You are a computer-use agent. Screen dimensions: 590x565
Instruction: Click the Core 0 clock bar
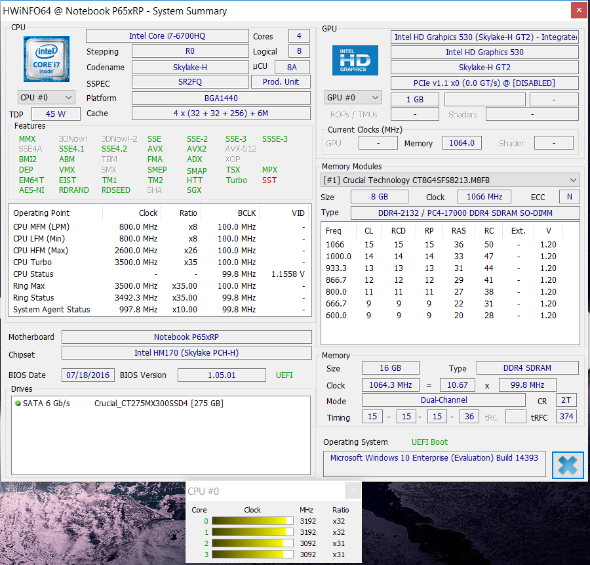pos(252,521)
